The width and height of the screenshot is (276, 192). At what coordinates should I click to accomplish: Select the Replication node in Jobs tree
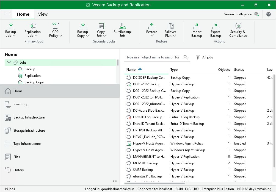click(32, 76)
